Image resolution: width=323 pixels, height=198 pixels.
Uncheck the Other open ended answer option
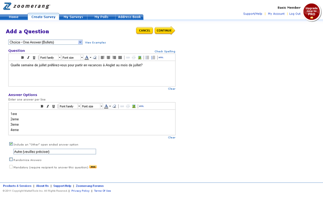11,144
